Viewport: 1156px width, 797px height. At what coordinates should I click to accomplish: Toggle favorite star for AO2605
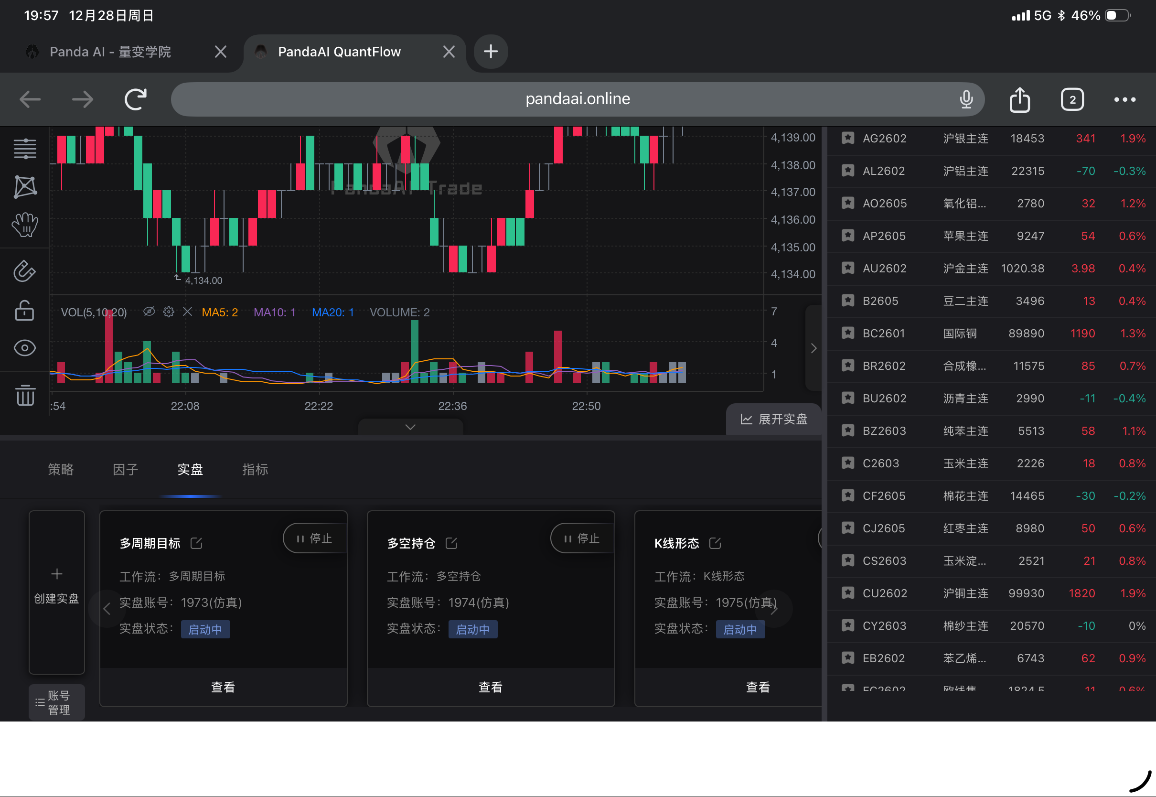[x=847, y=203]
